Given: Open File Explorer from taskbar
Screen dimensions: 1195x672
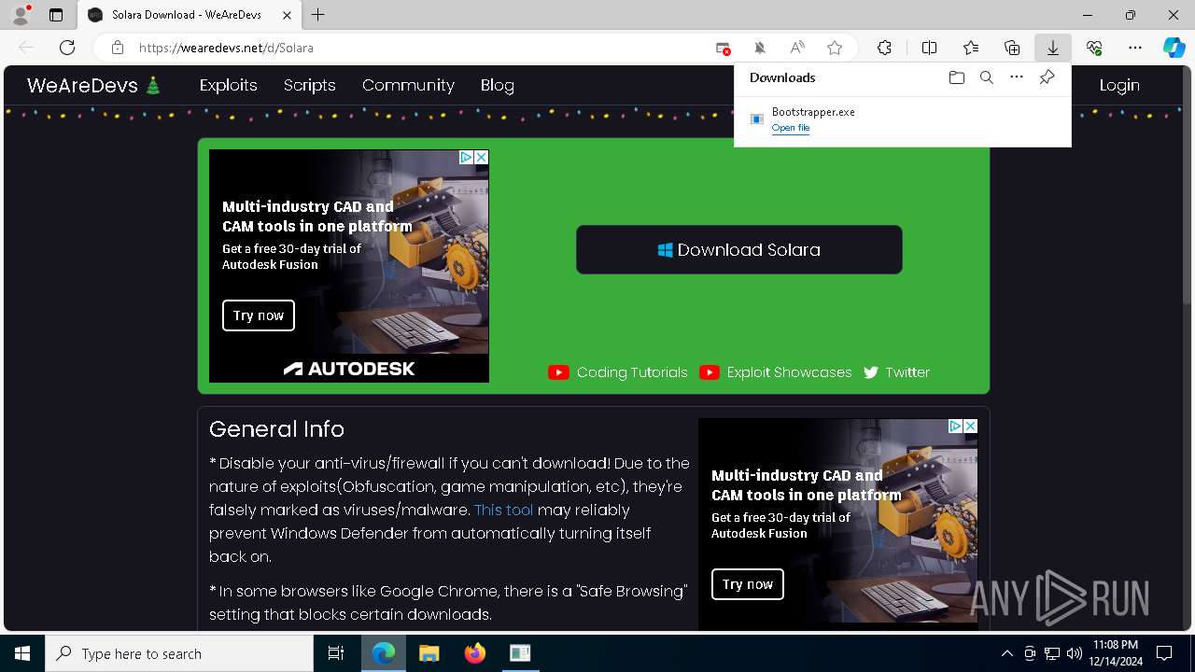Looking at the screenshot, I should pos(429,653).
